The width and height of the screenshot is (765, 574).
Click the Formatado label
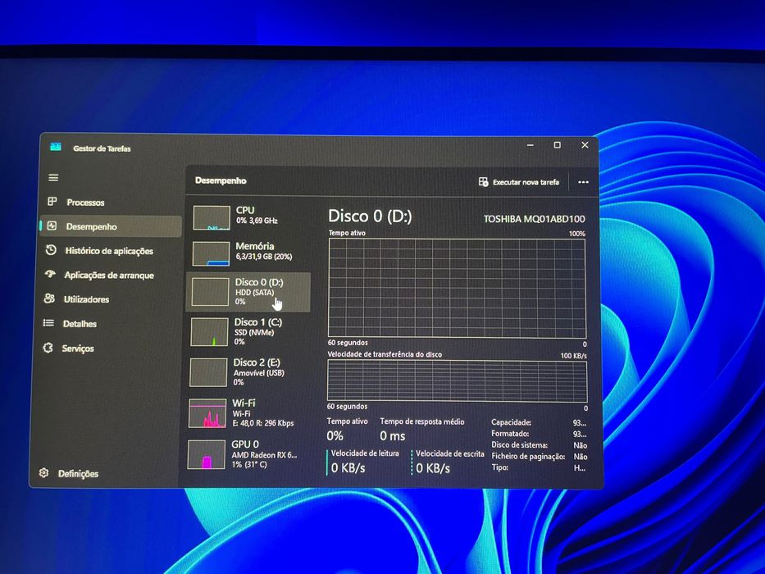[510, 434]
